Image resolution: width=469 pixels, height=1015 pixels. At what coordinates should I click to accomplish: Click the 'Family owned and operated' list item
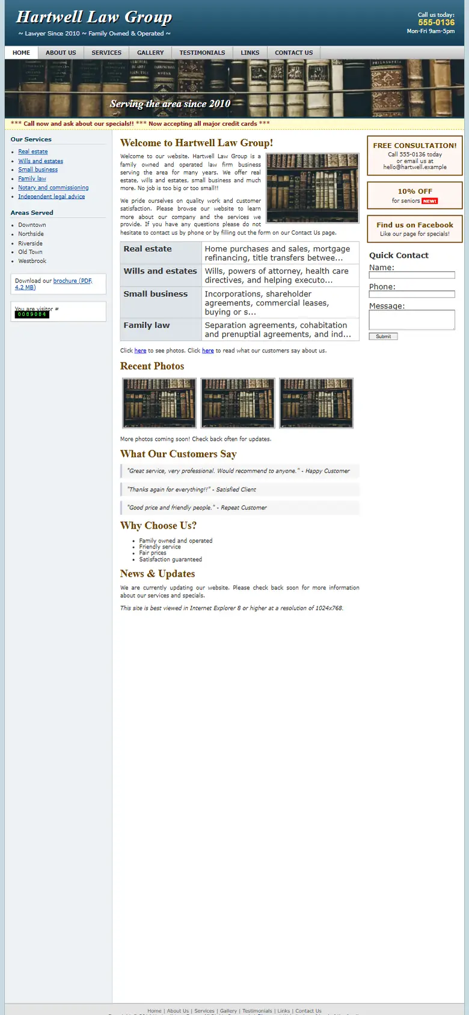click(176, 541)
